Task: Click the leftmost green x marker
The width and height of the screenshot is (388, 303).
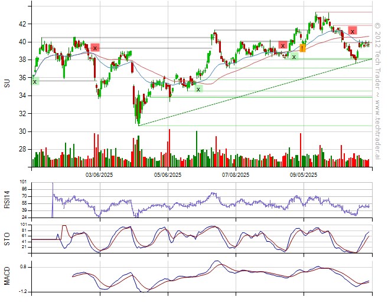Action: point(35,81)
